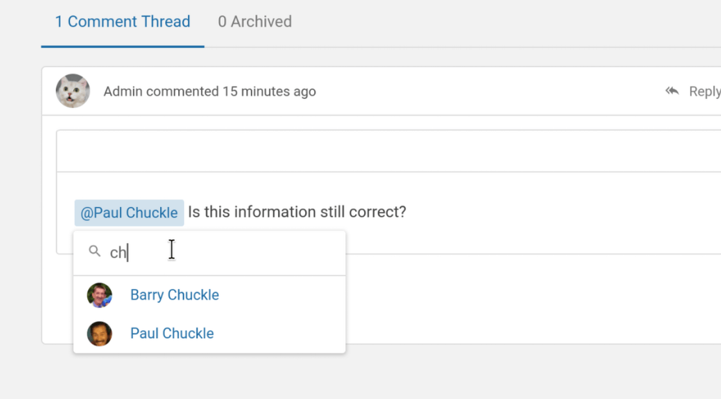Switch to the 1 Comment Thread tab

(122, 21)
